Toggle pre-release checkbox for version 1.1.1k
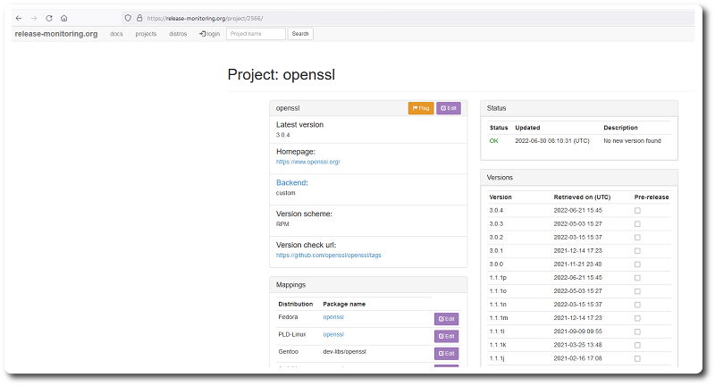This screenshot has width=715, height=386. (x=637, y=345)
